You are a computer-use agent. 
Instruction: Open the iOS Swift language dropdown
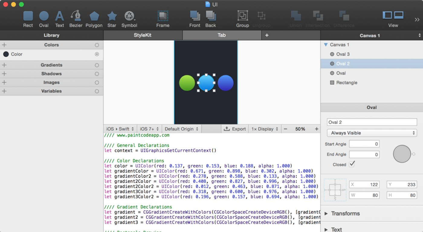pos(120,129)
